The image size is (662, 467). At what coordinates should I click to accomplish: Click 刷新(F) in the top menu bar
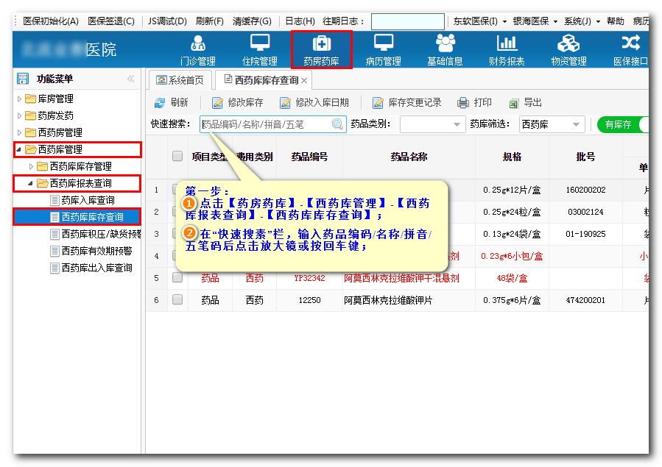click(209, 21)
